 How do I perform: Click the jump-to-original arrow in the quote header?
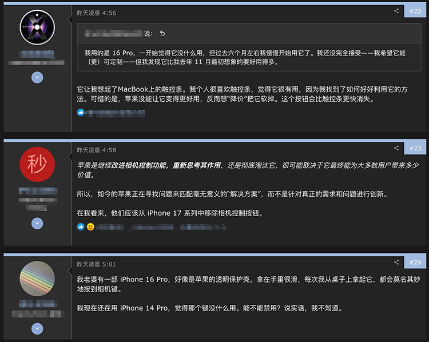click(x=162, y=33)
